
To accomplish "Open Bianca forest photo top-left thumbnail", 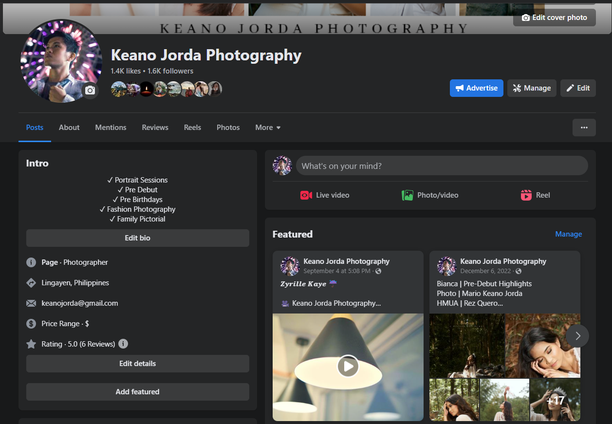I will 467,346.
